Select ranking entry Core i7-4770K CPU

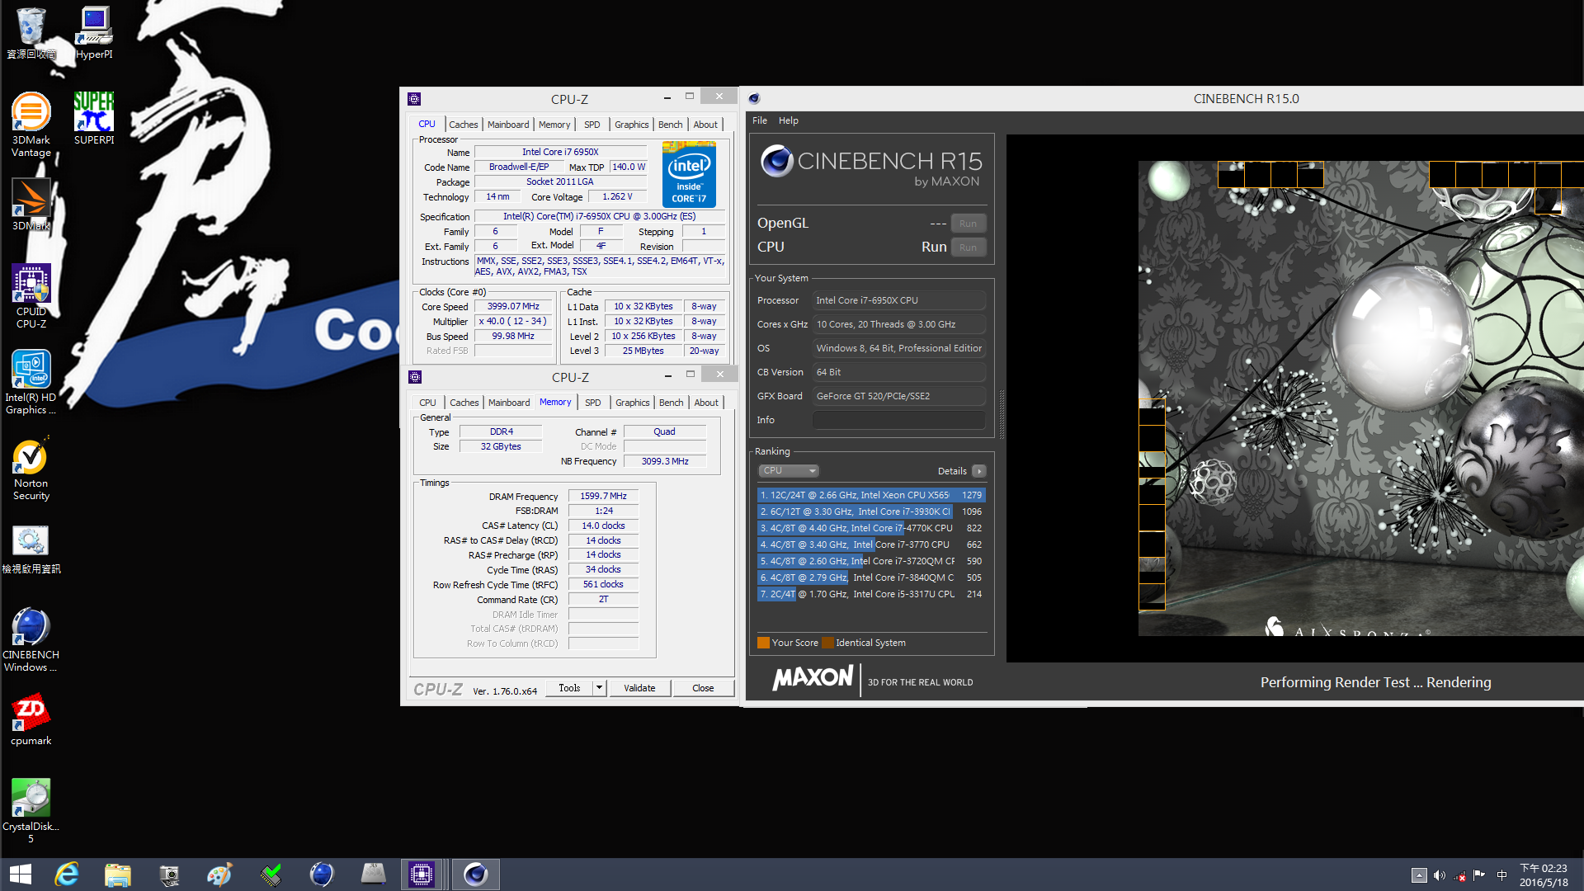(871, 528)
